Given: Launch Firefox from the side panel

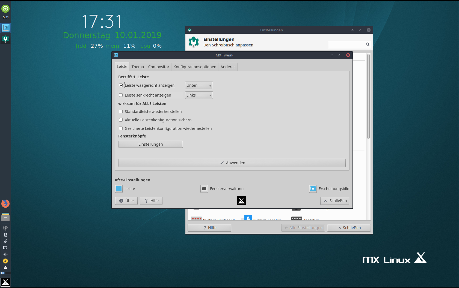Looking at the screenshot, I should [x=5, y=203].
